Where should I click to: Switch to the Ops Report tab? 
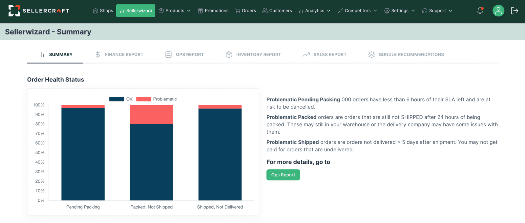click(184, 55)
